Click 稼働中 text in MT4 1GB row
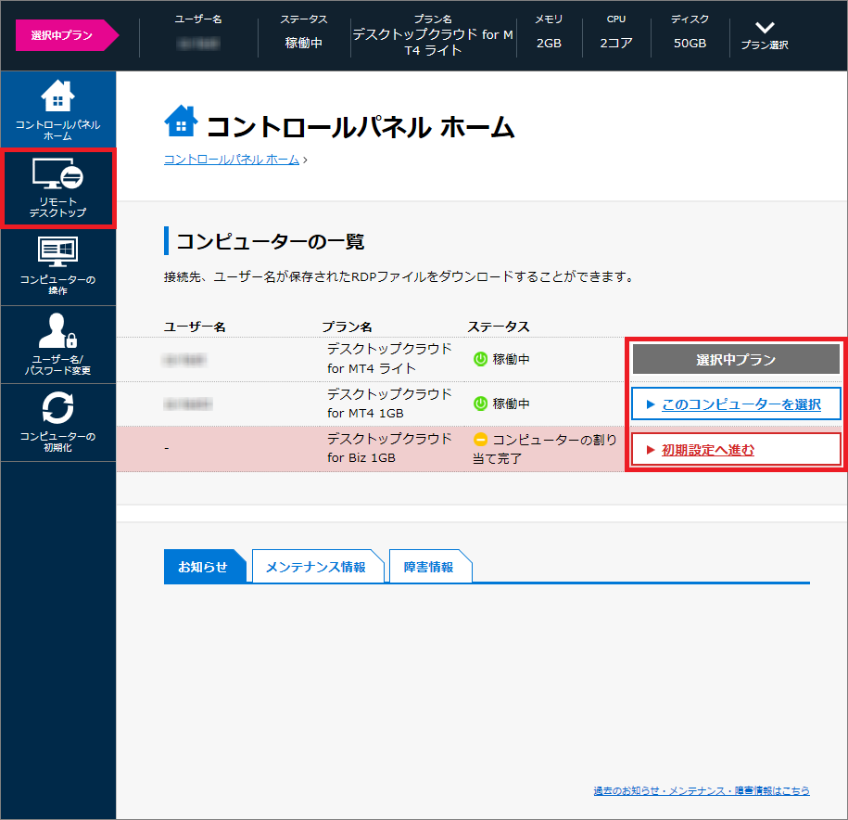The width and height of the screenshot is (848, 820). click(511, 404)
